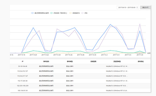Screen dimensions: 156x96
Task: Click the x-axis label 2017-4-18
Action: click(x=21, y=55)
